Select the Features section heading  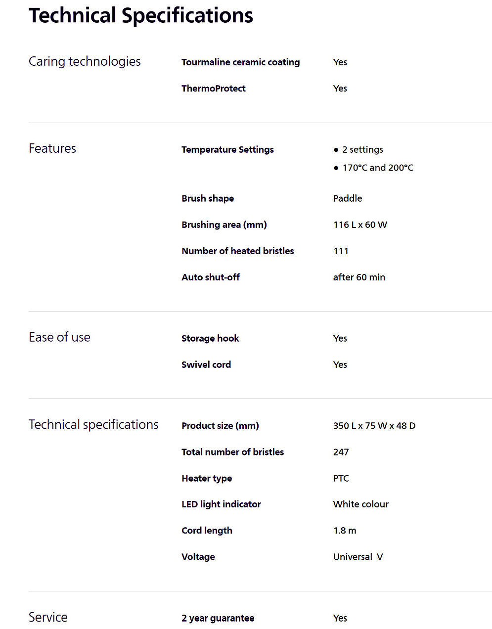[52, 148]
